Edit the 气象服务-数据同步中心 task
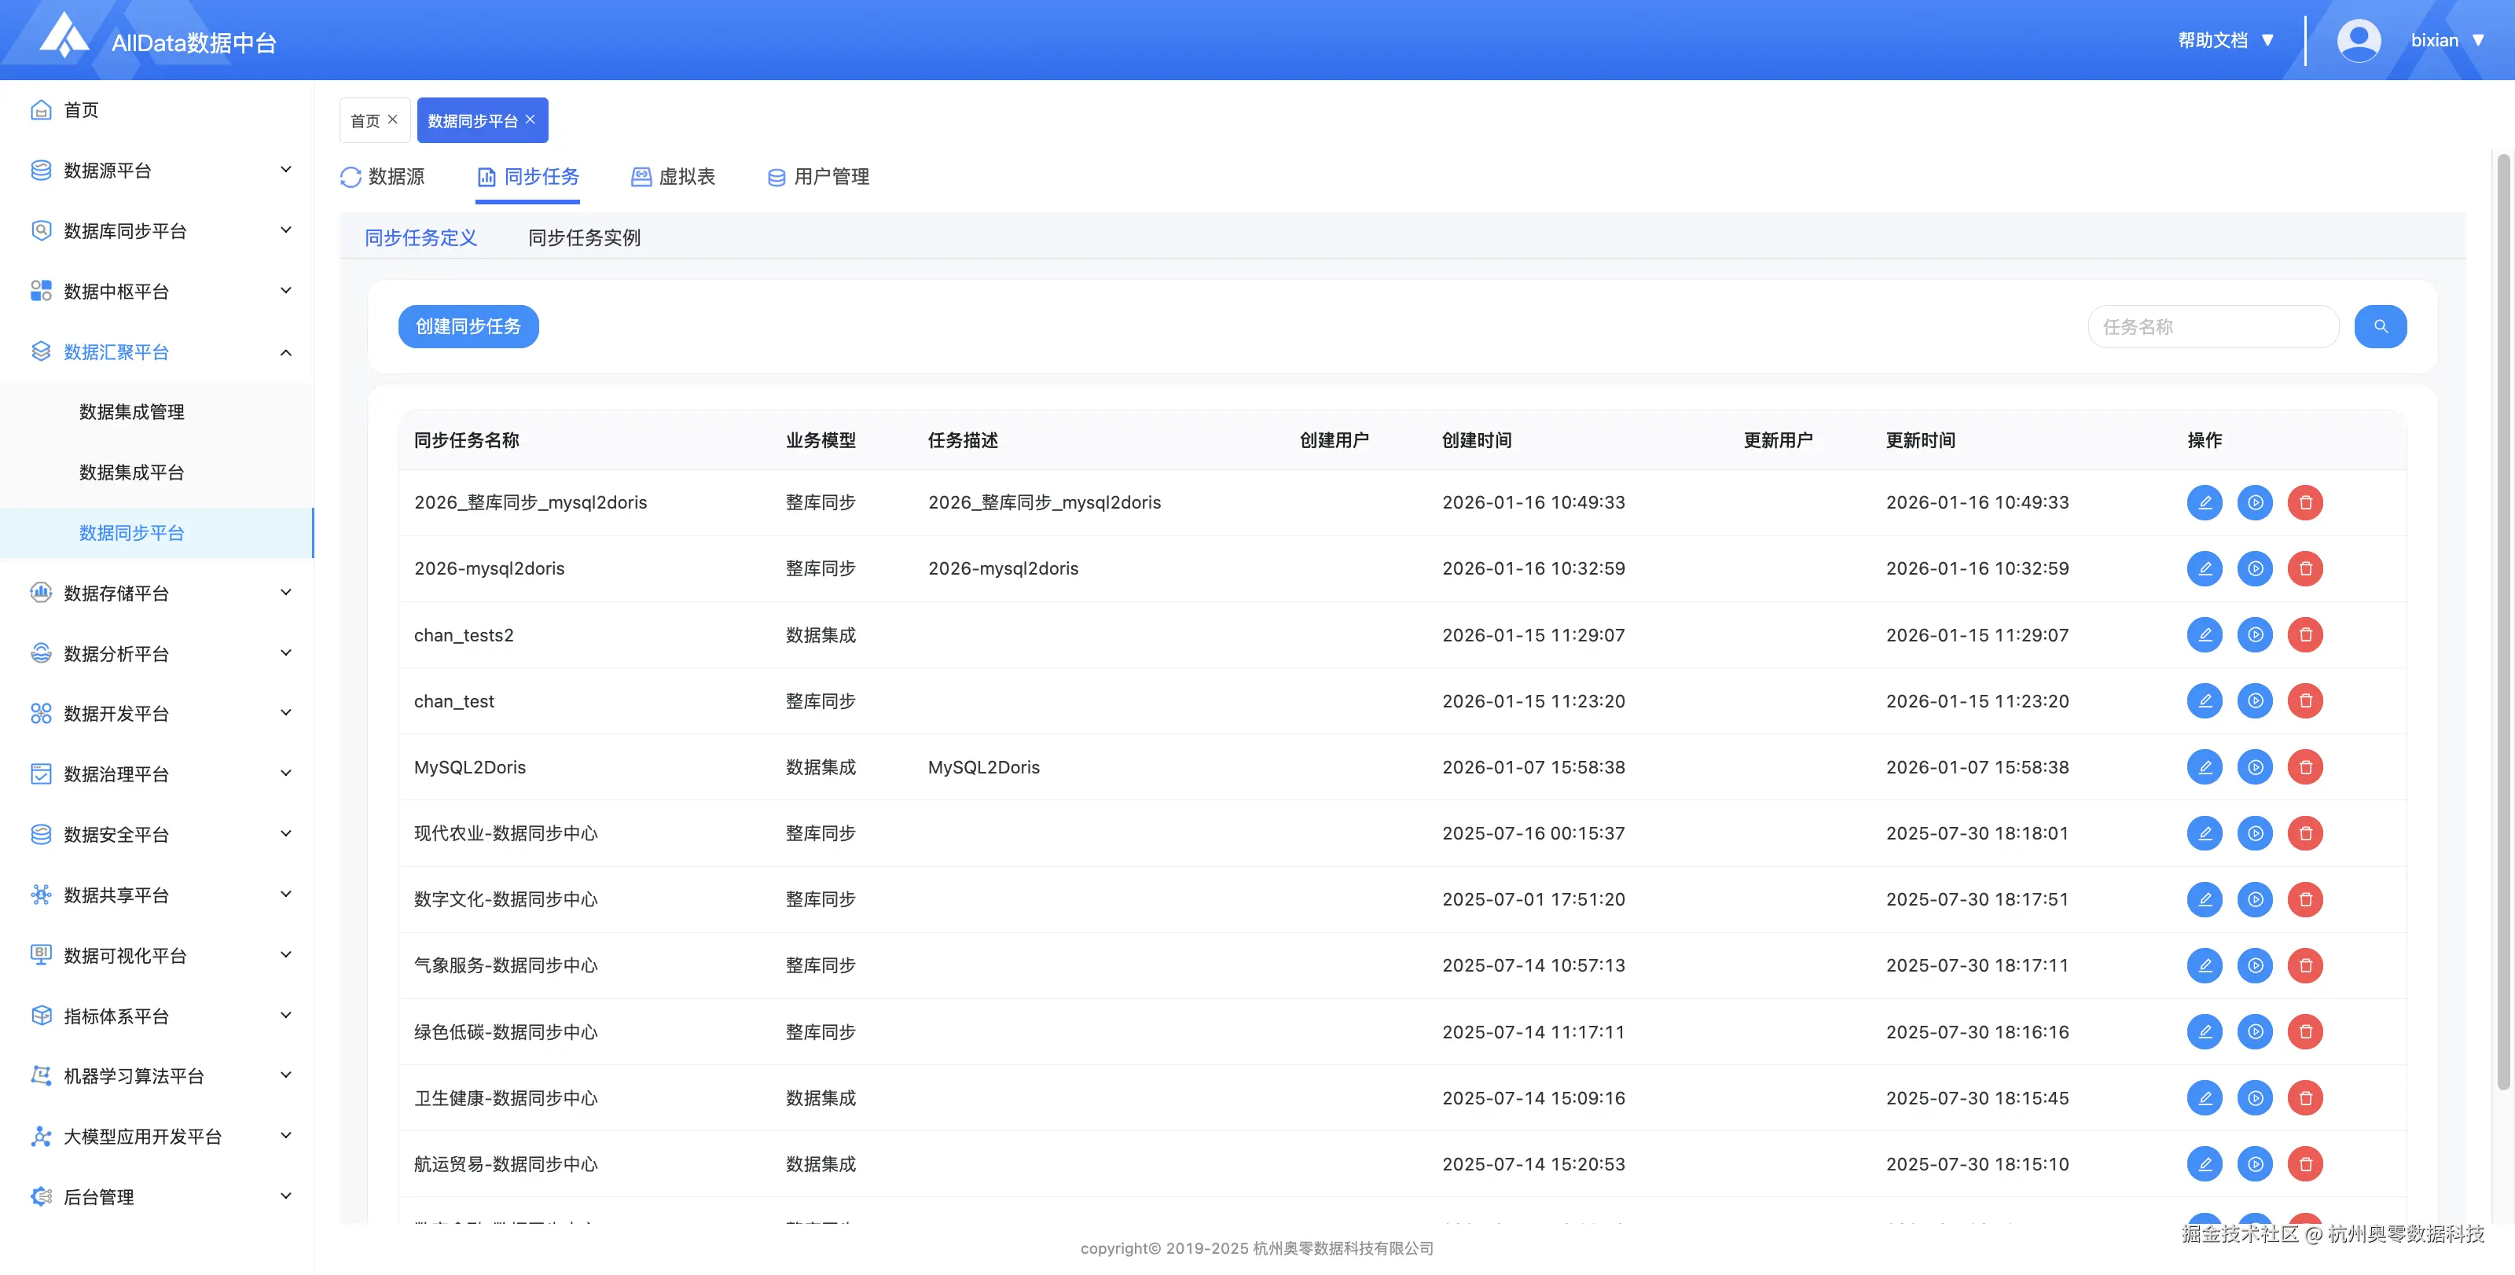The width and height of the screenshot is (2515, 1275). [2204, 965]
